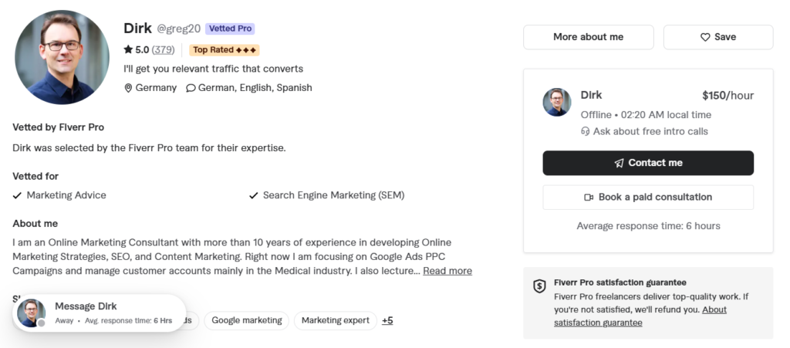Click the heart icon on Save button
The height and width of the screenshot is (348, 790).
point(705,37)
